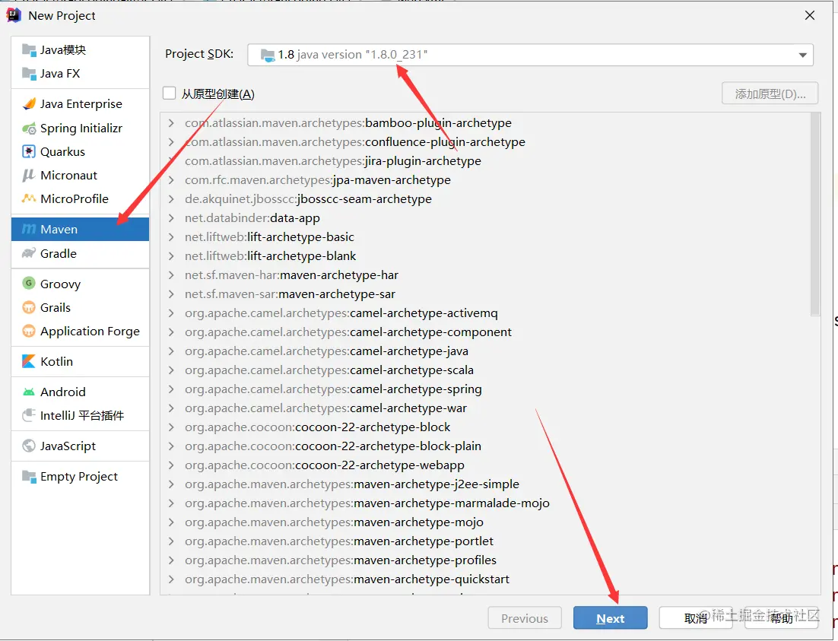Expand jpa-maven-archetype node
Screen dimensions: 838x641
point(171,180)
